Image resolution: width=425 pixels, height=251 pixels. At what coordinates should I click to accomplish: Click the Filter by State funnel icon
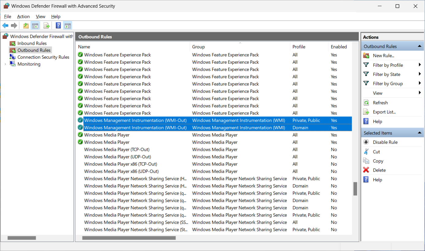point(366,74)
